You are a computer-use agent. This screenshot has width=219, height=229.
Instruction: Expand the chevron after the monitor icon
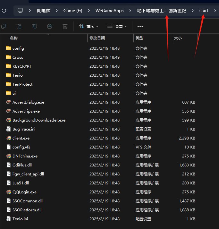click(30, 11)
